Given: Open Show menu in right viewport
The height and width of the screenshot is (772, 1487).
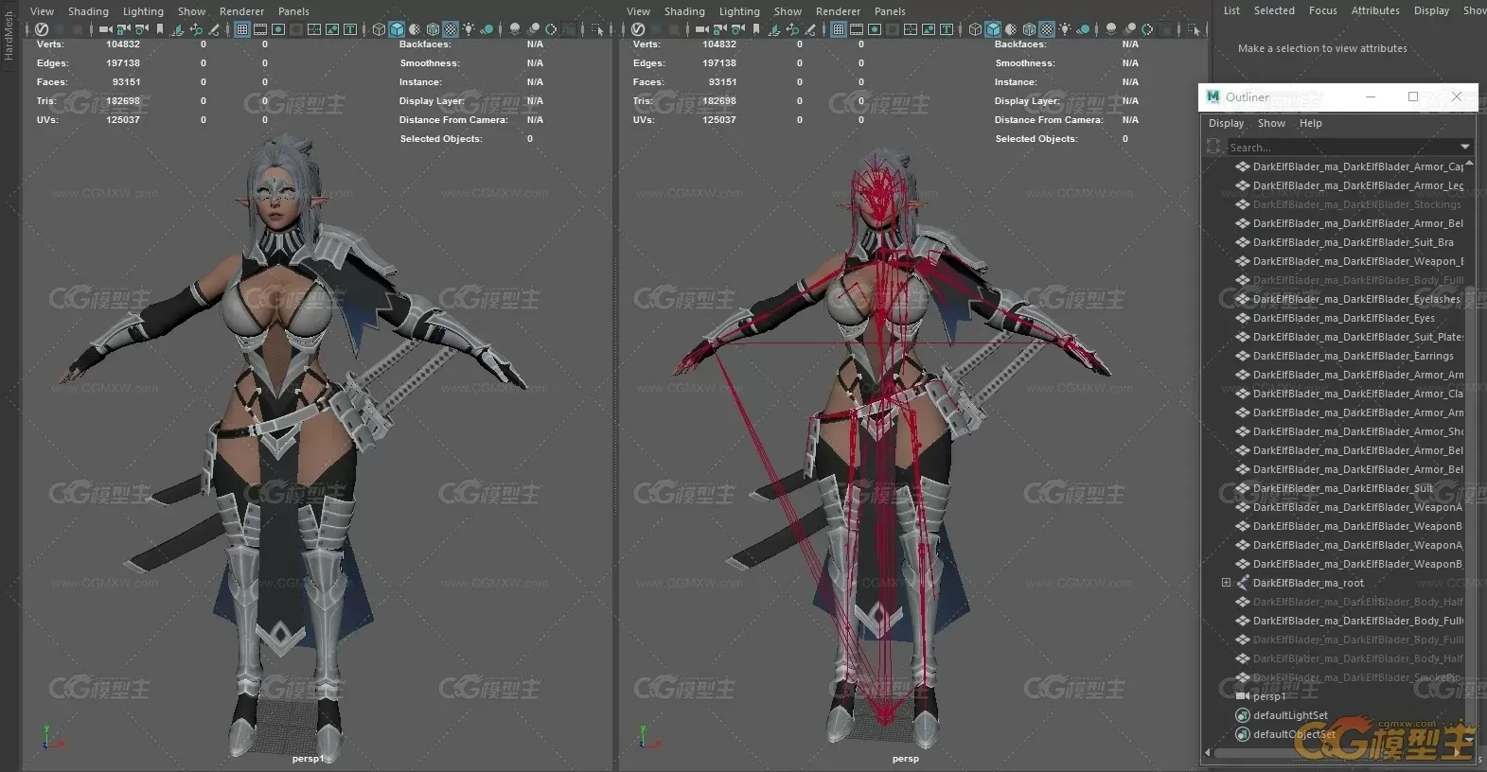Looking at the screenshot, I should coord(788,11).
